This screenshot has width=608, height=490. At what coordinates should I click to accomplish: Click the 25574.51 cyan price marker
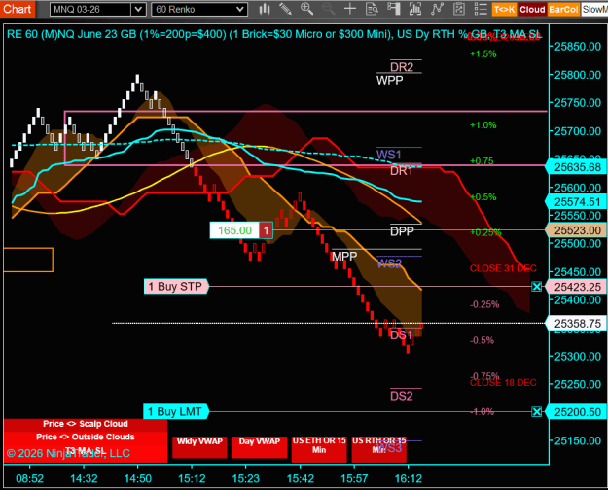577,202
